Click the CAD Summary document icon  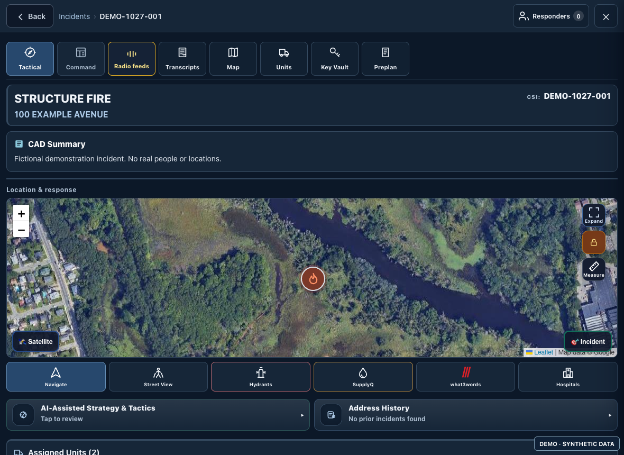pos(19,144)
